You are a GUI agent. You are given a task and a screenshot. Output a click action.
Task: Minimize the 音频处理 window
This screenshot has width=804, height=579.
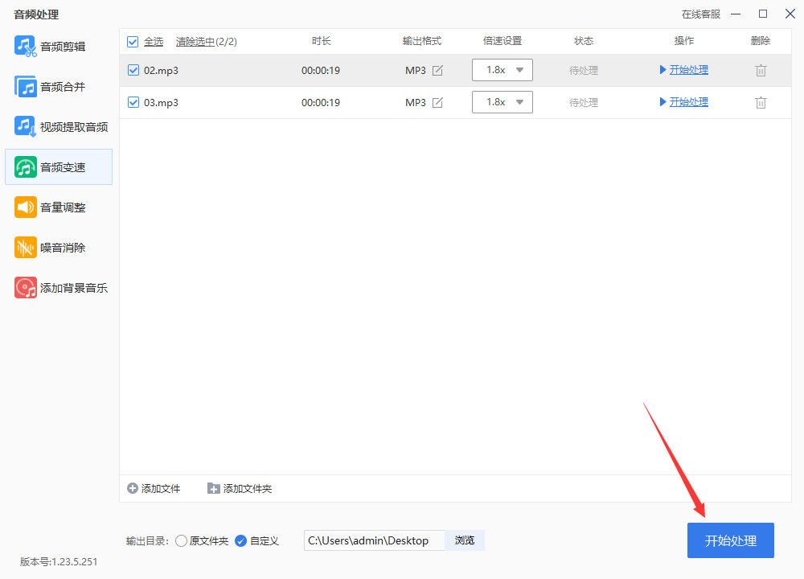(736, 14)
